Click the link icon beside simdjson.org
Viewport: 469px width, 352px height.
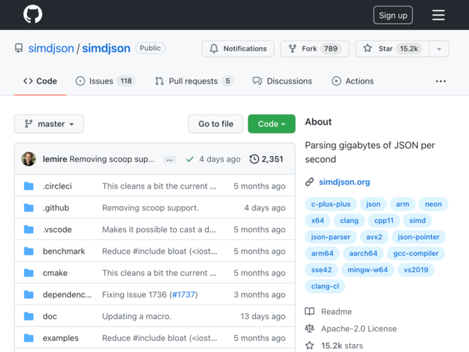click(309, 182)
